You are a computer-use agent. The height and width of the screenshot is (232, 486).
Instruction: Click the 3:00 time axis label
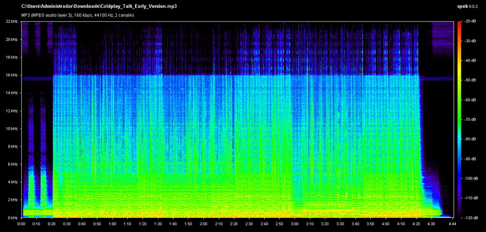295,223
